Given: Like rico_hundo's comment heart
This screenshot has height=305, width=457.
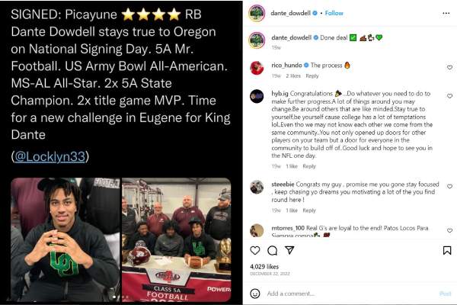Looking at the screenshot, I should (449, 67).
